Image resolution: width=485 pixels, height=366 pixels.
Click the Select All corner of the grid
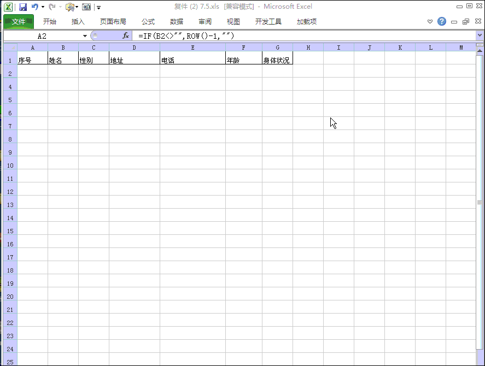[x=10, y=48]
